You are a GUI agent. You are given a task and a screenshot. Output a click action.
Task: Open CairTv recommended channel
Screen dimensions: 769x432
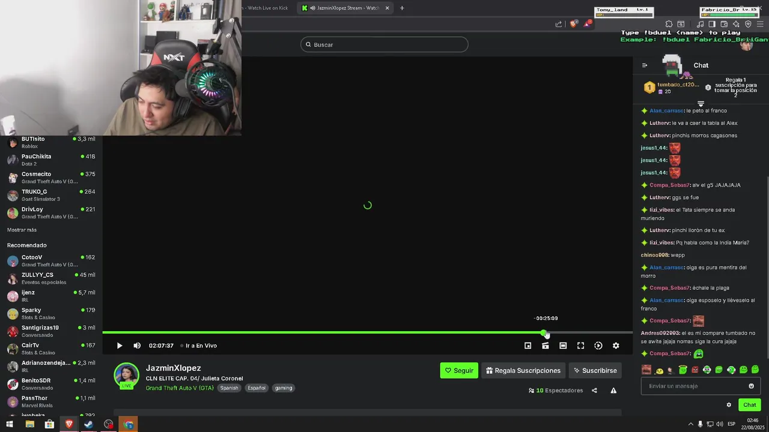[x=51, y=349]
